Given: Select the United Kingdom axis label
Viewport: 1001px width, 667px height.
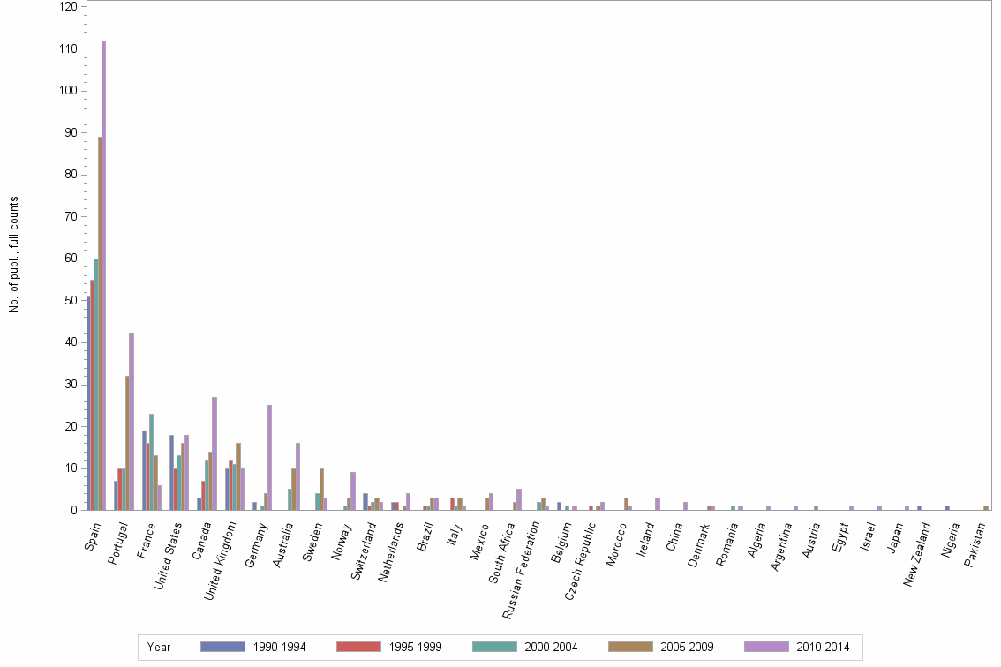Looking at the screenshot, I should coord(221,556).
